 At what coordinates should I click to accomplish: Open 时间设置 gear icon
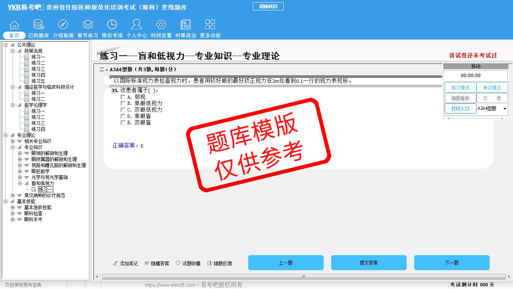click(x=161, y=25)
